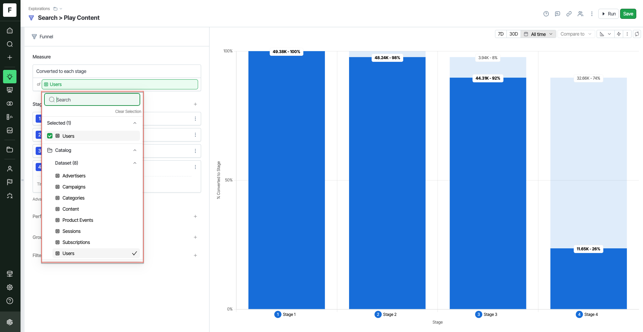Screen dimensions: 643x332
Task: Click the lightning bolt chart icon
Action: click(619, 34)
